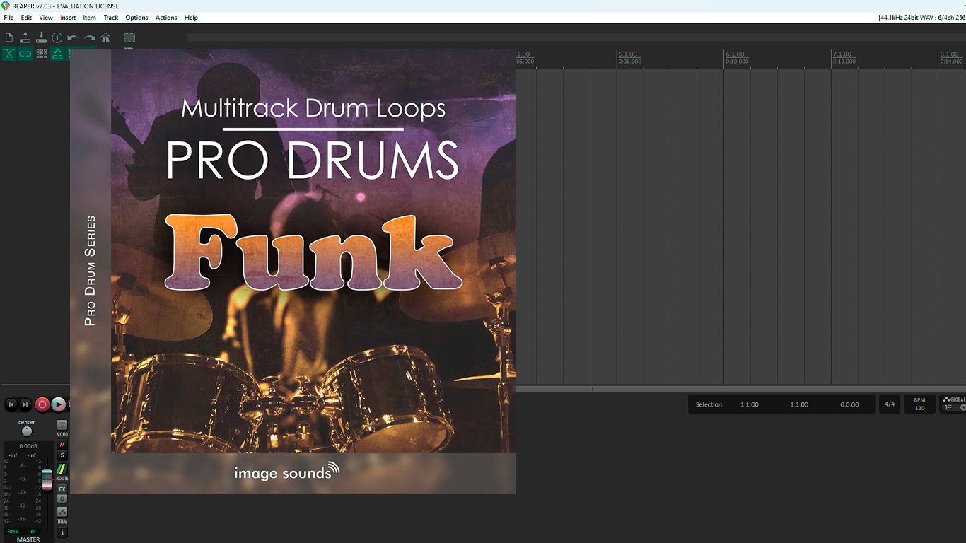Toggle auto-crossfade button in the toolbar
The image size is (966, 543).
tap(9, 54)
